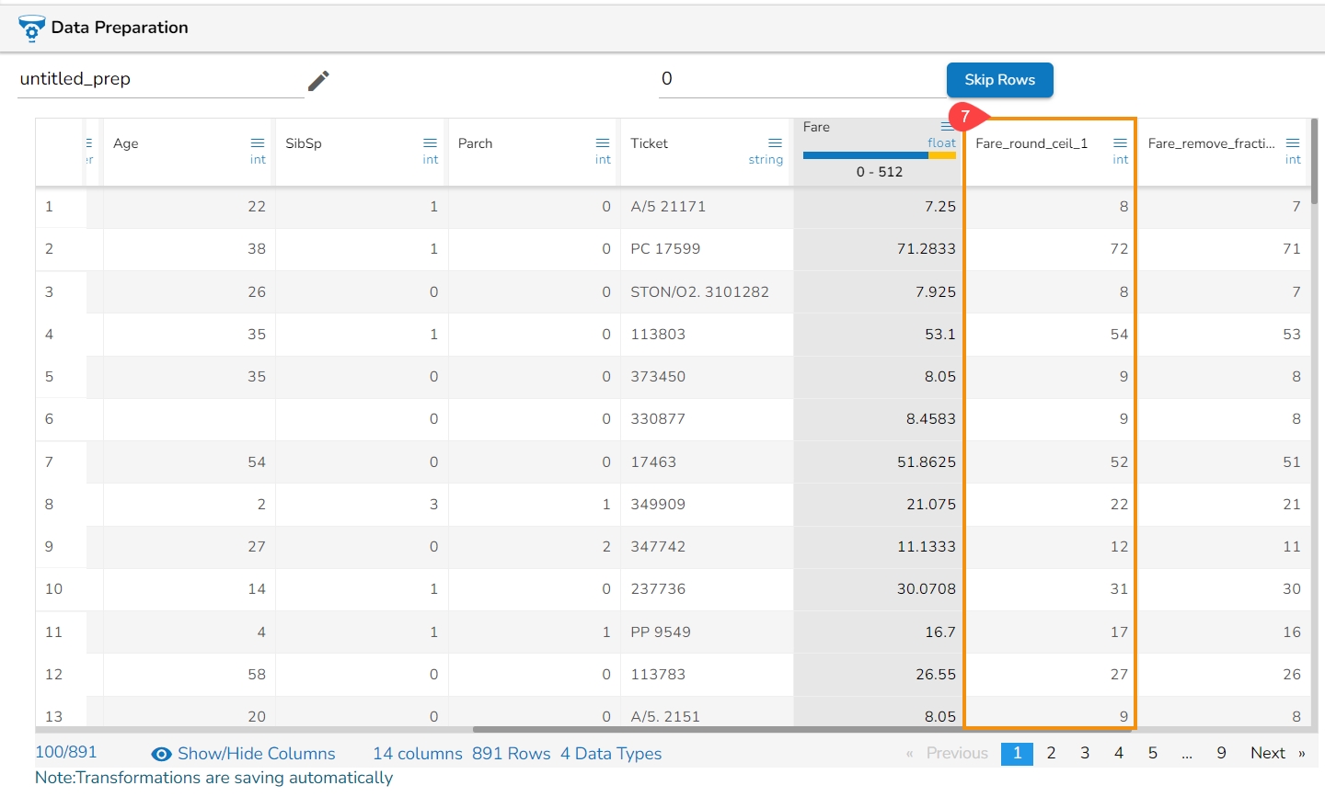Click the untitled_prep name field
The image size is (1325, 797).
pyautogui.click(x=156, y=80)
